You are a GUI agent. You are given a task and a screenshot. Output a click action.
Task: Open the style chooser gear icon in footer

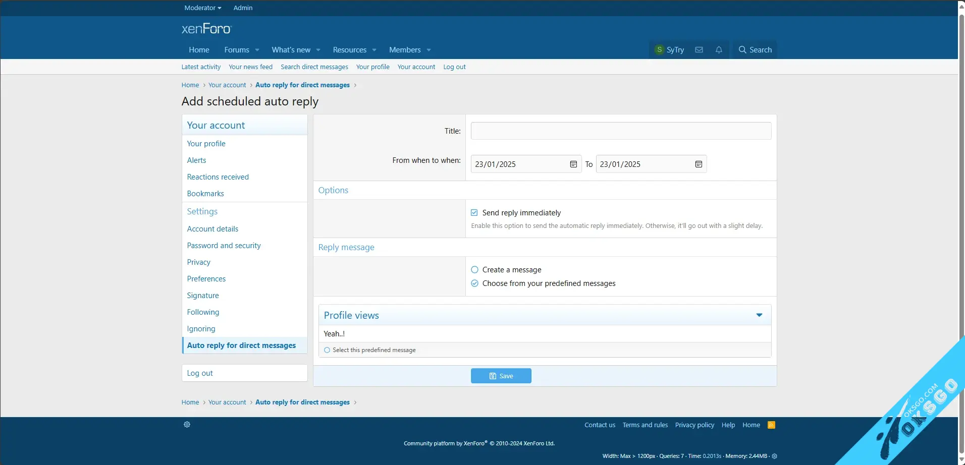point(187,425)
